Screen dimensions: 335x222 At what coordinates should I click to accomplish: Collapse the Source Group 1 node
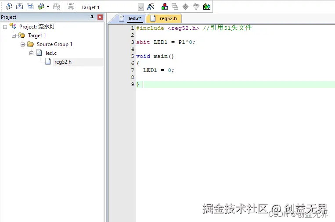[x=23, y=44]
